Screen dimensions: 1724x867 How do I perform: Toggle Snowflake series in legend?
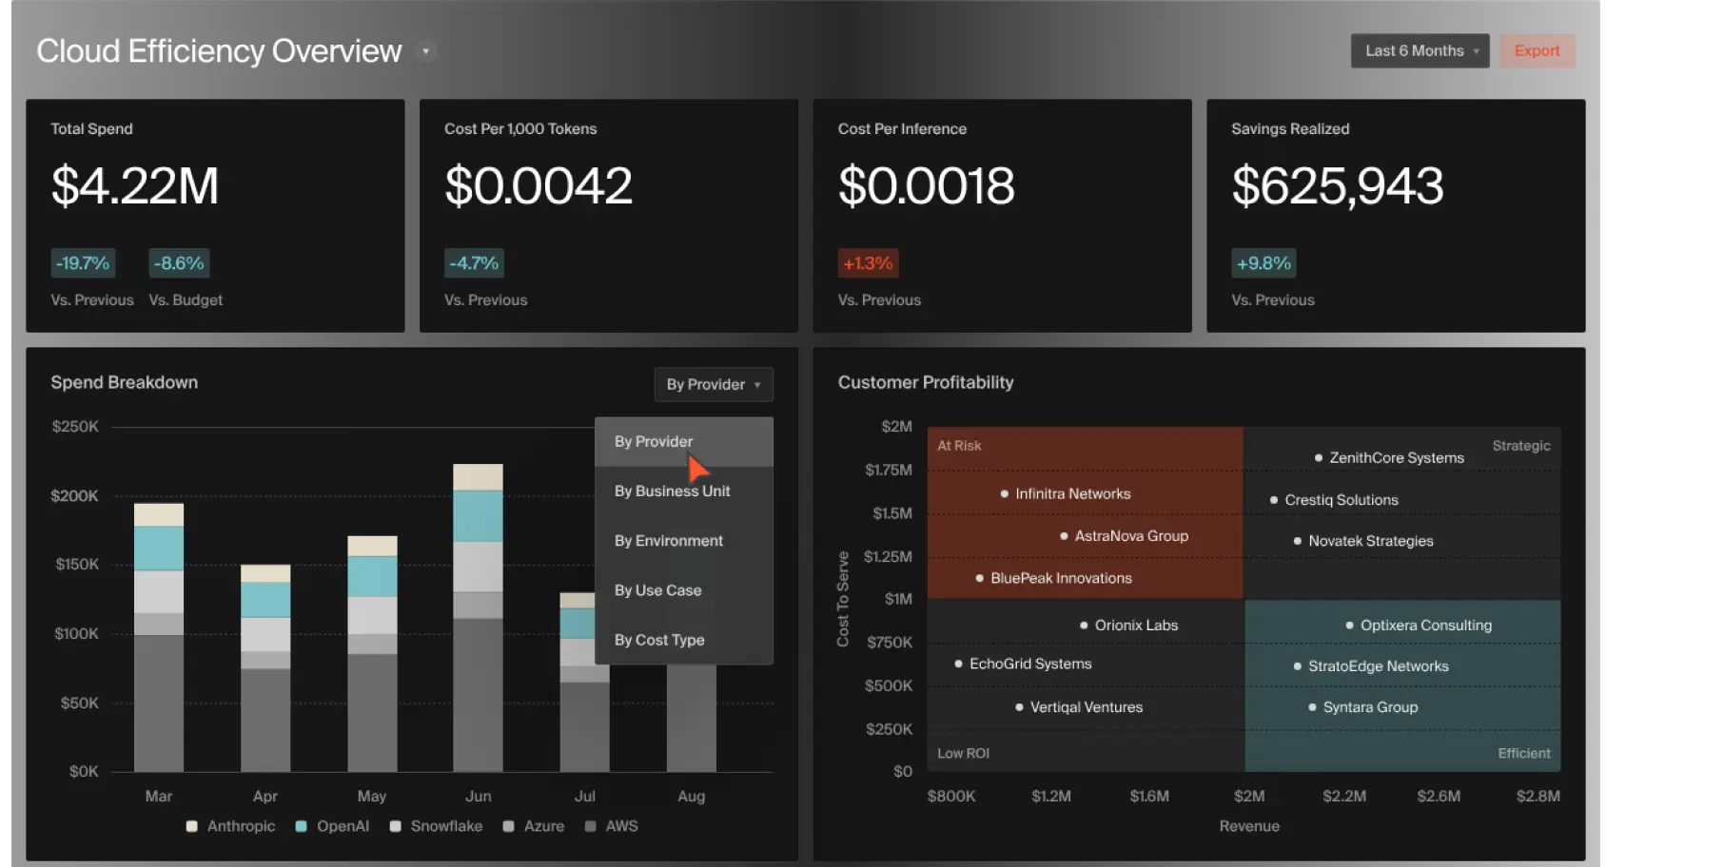(x=396, y=826)
